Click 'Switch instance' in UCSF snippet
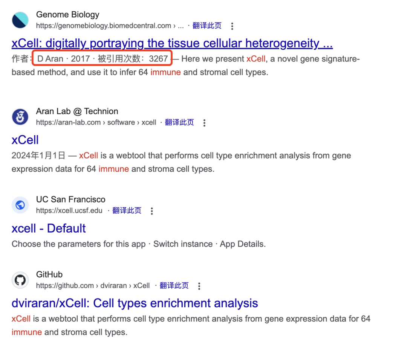This screenshot has width=407, height=346. pos(183,244)
